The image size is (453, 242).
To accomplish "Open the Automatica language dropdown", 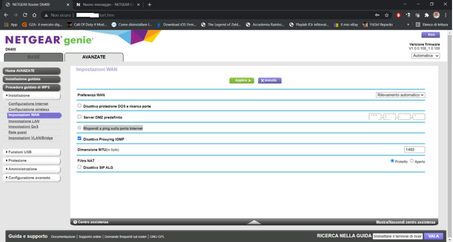I will point(426,56).
